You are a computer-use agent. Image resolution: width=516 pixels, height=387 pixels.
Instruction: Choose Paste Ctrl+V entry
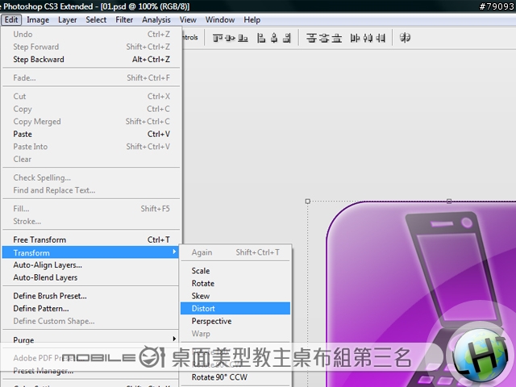click(x=91, y=134)
